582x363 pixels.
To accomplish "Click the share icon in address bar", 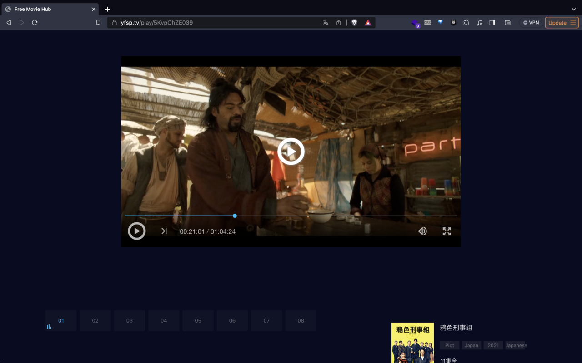I will [339, 23].
